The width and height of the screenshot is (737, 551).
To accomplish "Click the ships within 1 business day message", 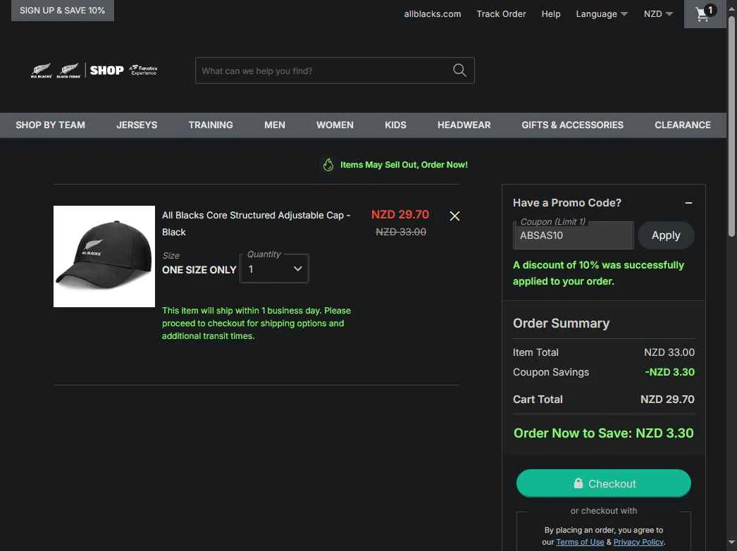I will [x=256, y=323].
